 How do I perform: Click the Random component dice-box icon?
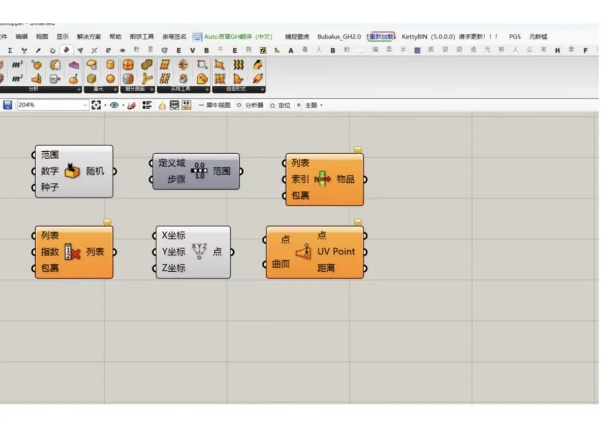(72, 171)
